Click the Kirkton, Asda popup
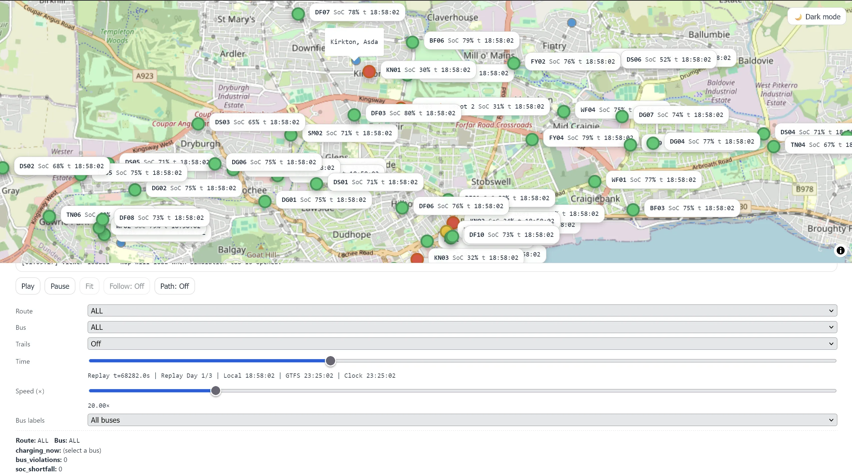 point(354,42)
